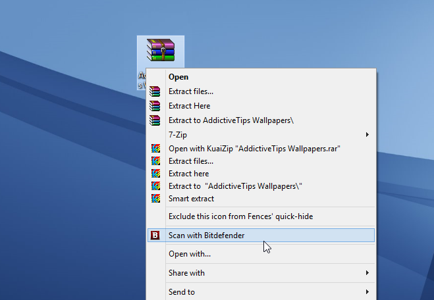The image size is (434, 300).
Task: Open with KuaiZip "AddictiveTips Wallpapers.rar"
Action: [261, 149]
